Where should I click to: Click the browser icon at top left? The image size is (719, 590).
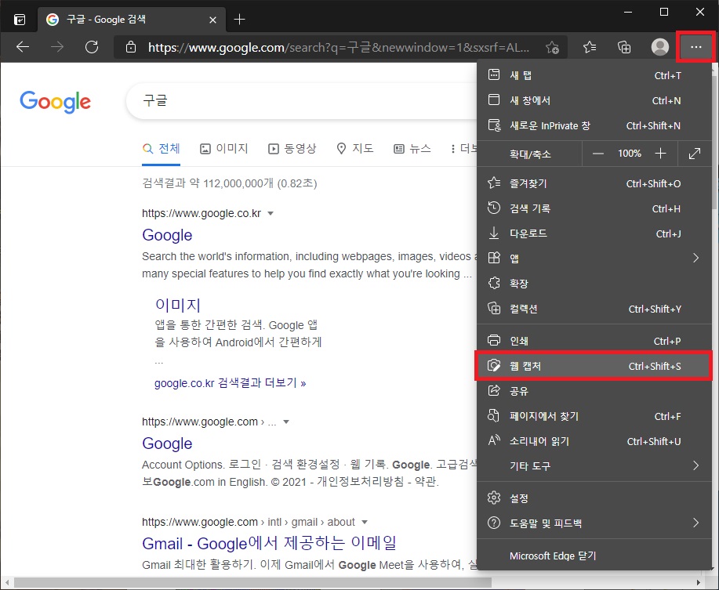point(18,19)
